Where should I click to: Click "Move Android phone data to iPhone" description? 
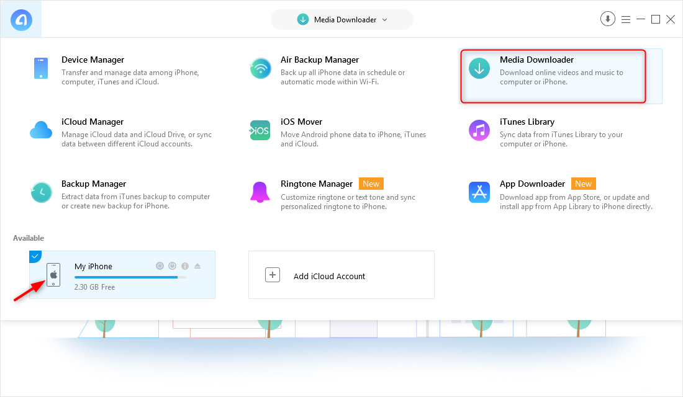pos(353,140)
